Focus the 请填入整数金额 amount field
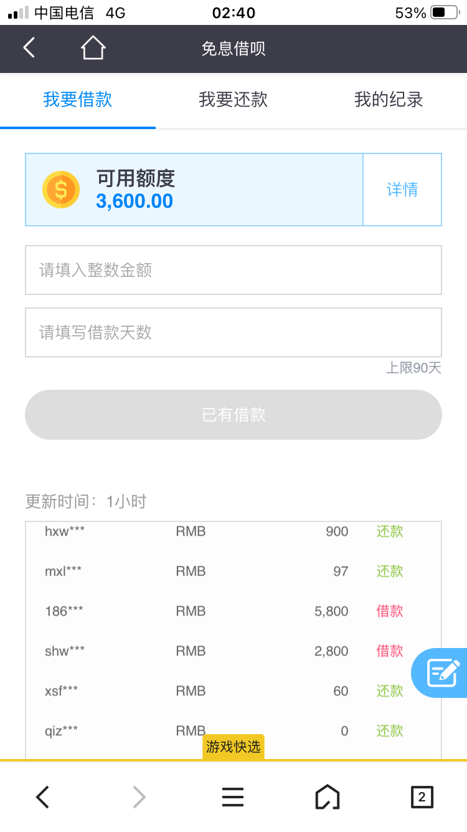 [x=233, y=270]
